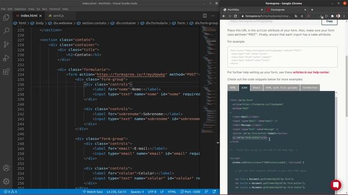Open the Chrome three-dot menu
The image size is (348, 195).
pyautogui.click(x=344, y=16)
